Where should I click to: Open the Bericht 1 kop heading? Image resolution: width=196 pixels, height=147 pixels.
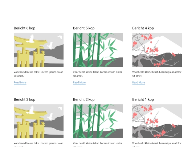pyautogui.click(x=143, y=99)
